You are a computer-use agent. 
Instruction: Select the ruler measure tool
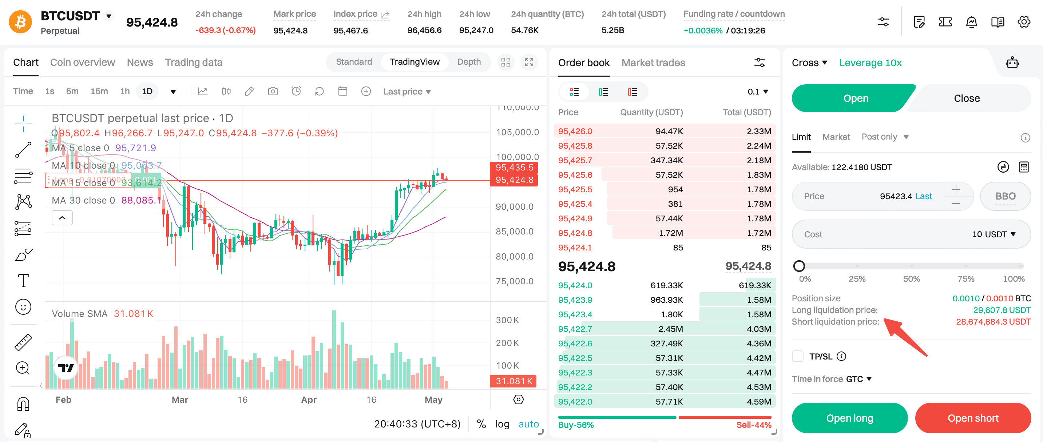tap(23, 342)
